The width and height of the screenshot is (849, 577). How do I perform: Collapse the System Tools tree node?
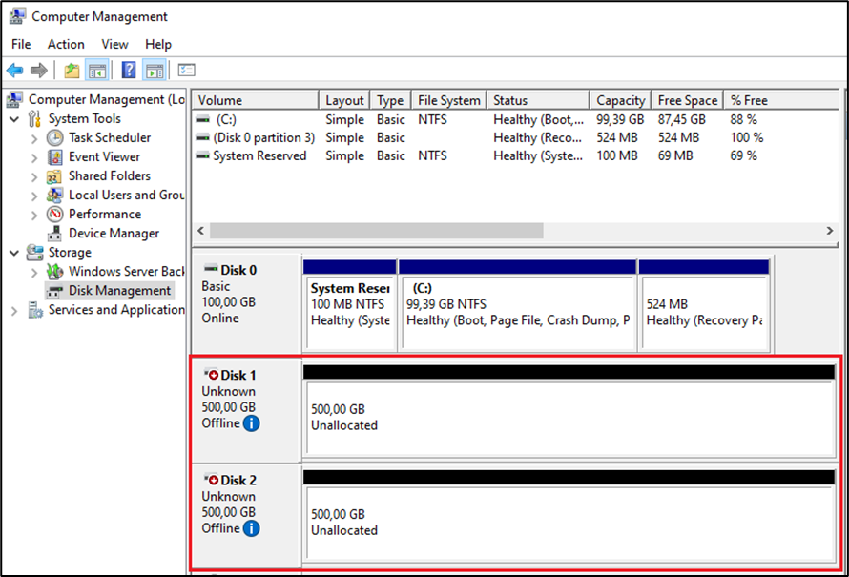click(14, 119)
